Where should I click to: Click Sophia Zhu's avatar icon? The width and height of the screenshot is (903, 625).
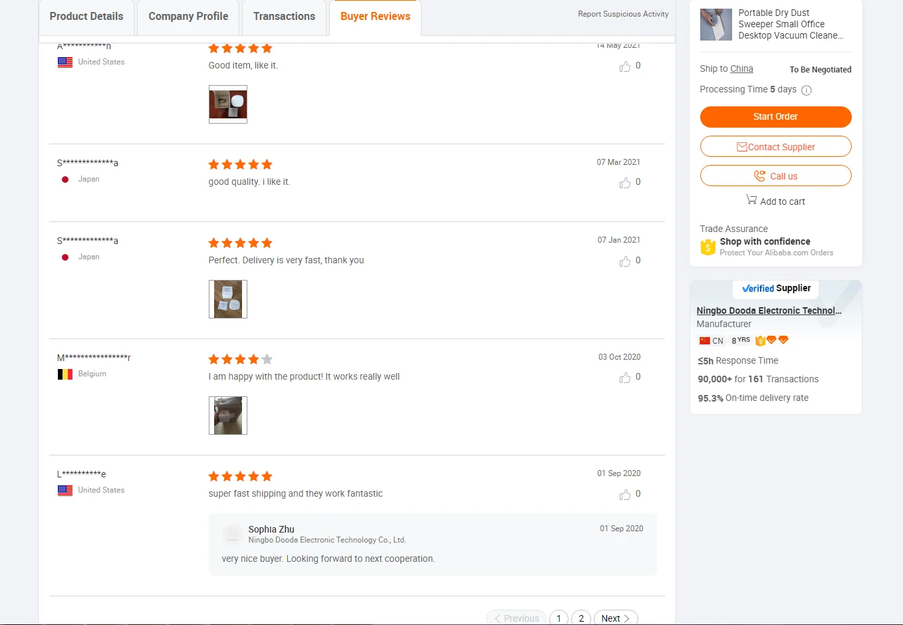[x=233, y=534]
